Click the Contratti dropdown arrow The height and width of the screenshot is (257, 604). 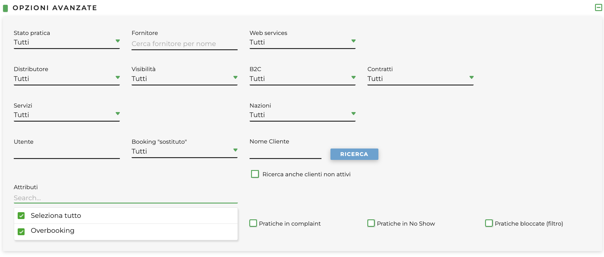point(472,77)
